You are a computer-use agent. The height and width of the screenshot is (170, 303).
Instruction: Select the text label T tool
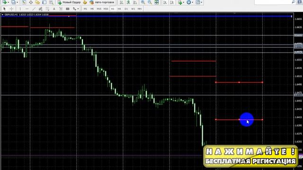click(x=61, y=9)
